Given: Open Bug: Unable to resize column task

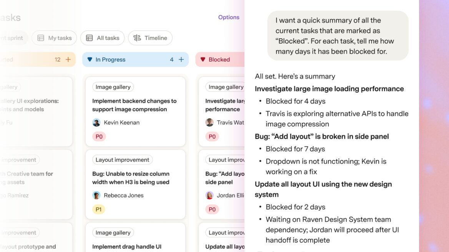Looking at the screenshot, I should click(131, 178).
